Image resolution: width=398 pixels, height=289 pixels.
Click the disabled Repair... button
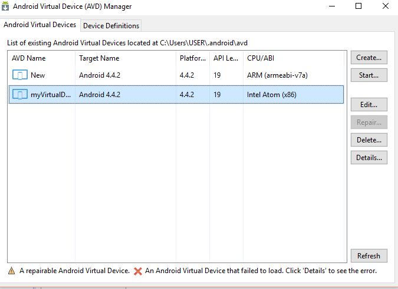click(x=369, y=122)
